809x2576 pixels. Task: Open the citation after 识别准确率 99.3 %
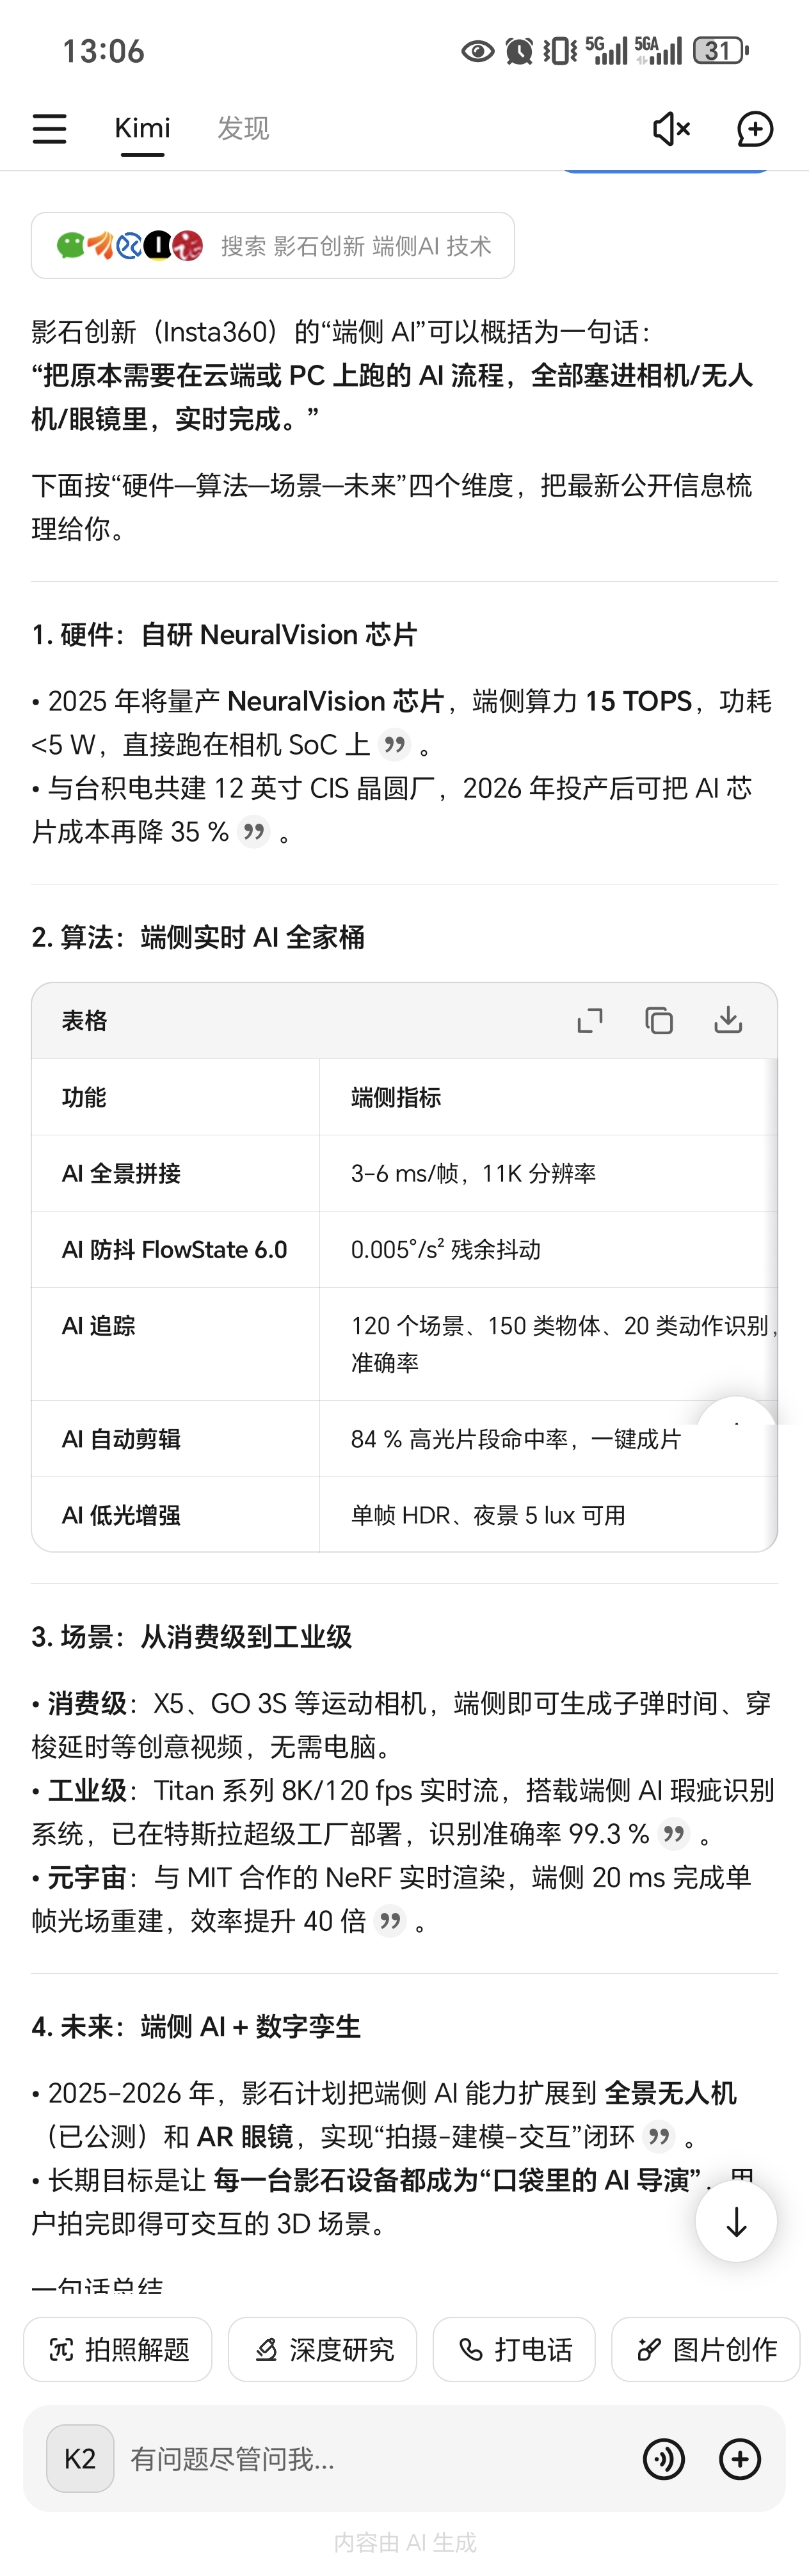coord(675,1834)
